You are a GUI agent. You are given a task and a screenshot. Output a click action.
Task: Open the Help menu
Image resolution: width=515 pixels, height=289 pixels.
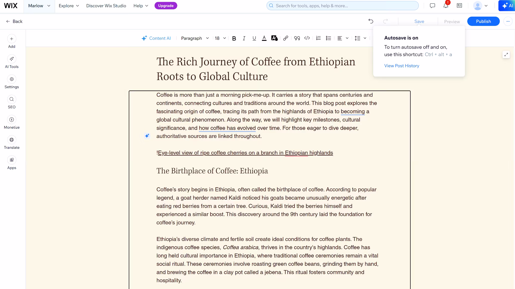(x=141, y=6)
